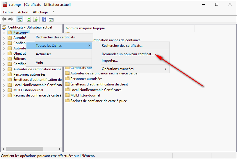Screen dimensions: 237x159
Task: Toggle the console tree pane icon
Action: [x=20, y=19]
